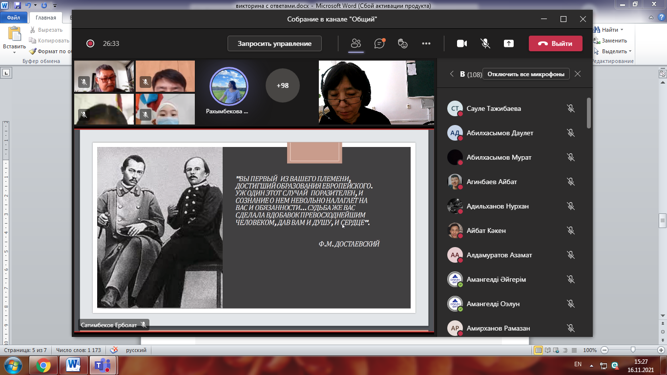Click the Вставить paste icon in Word

[x=15, y=33]
